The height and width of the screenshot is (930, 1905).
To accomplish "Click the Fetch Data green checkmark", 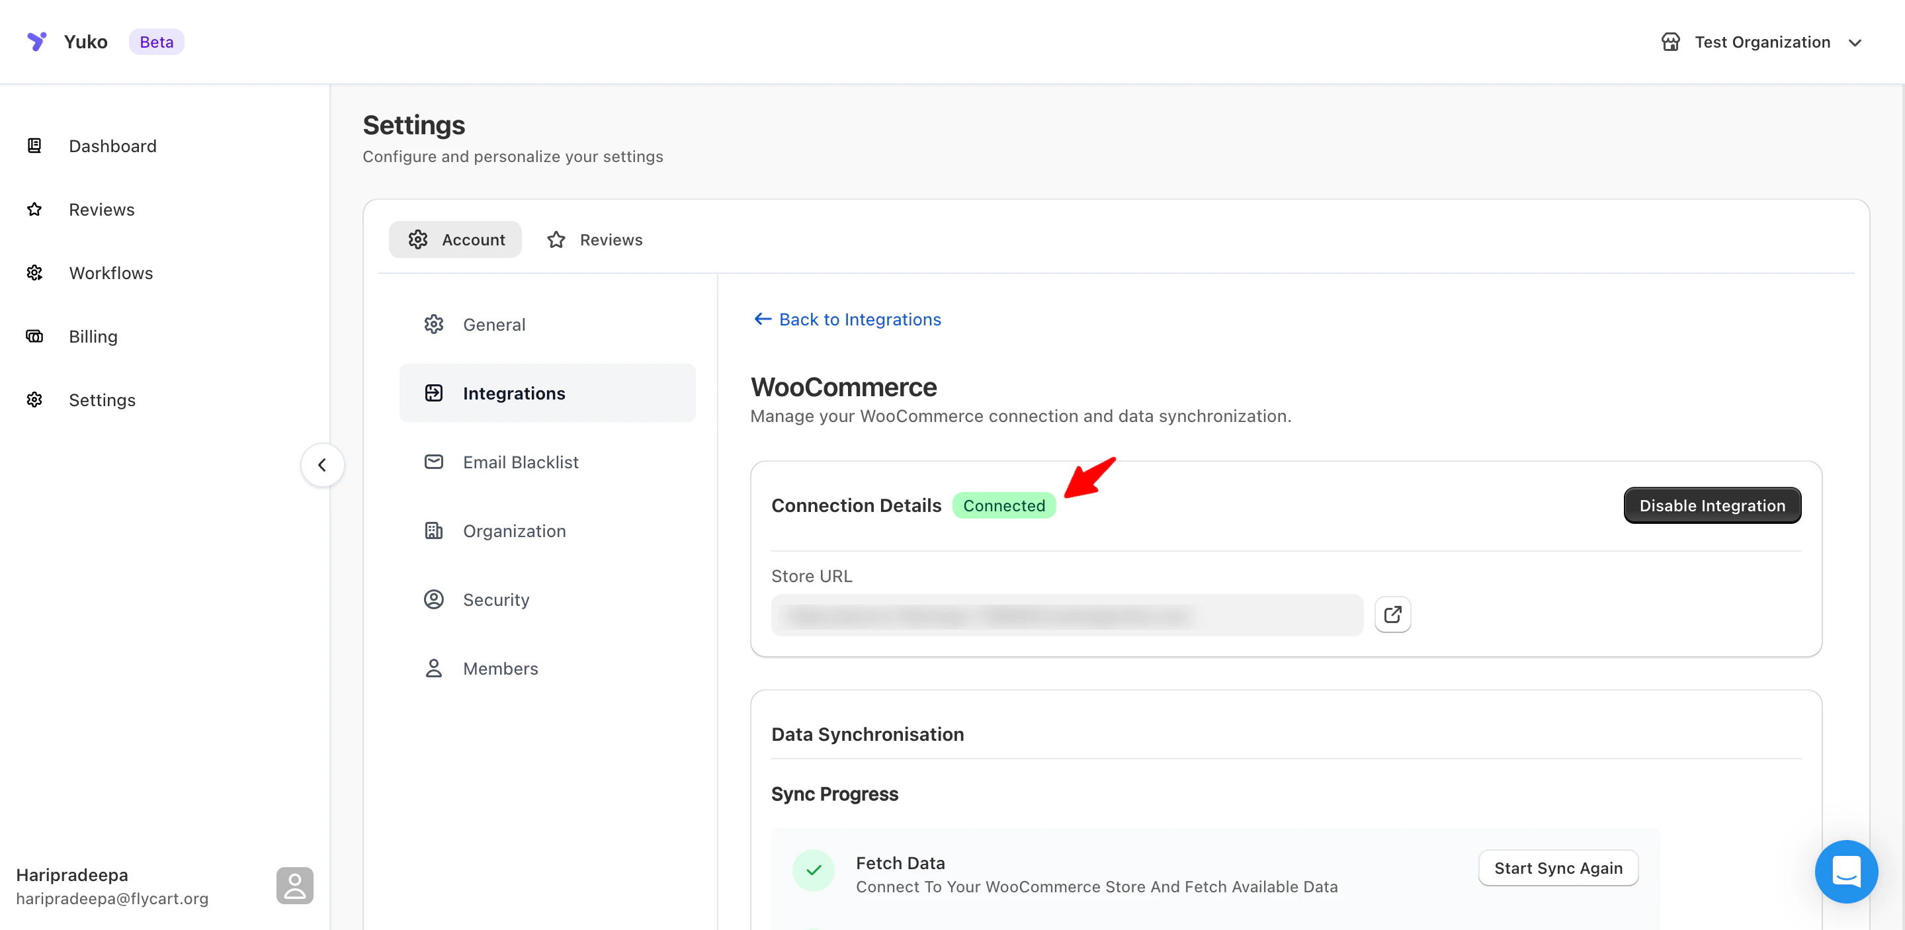I will pos(813,870).
